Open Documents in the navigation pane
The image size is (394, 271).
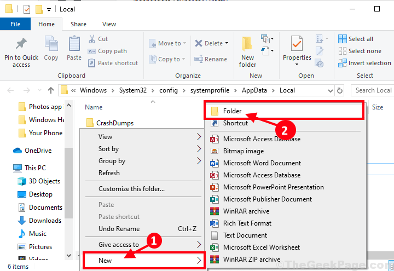[x=40, y=207]
